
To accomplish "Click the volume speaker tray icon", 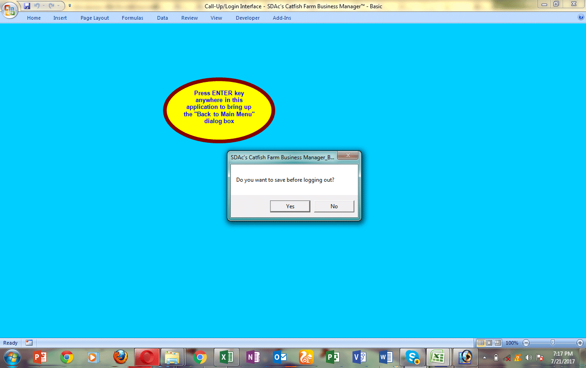I will pyautogui.click(x=529, y=357).
